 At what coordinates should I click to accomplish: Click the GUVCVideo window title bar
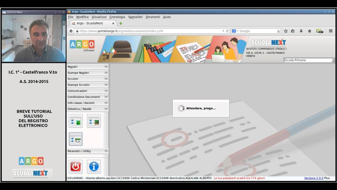click(33, 12)
